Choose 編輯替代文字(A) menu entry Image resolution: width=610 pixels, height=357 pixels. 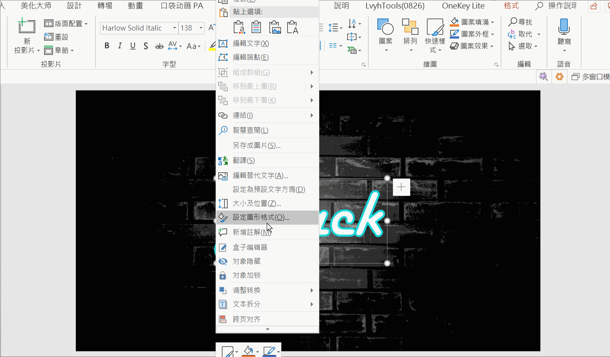click(x=267, y=175)
